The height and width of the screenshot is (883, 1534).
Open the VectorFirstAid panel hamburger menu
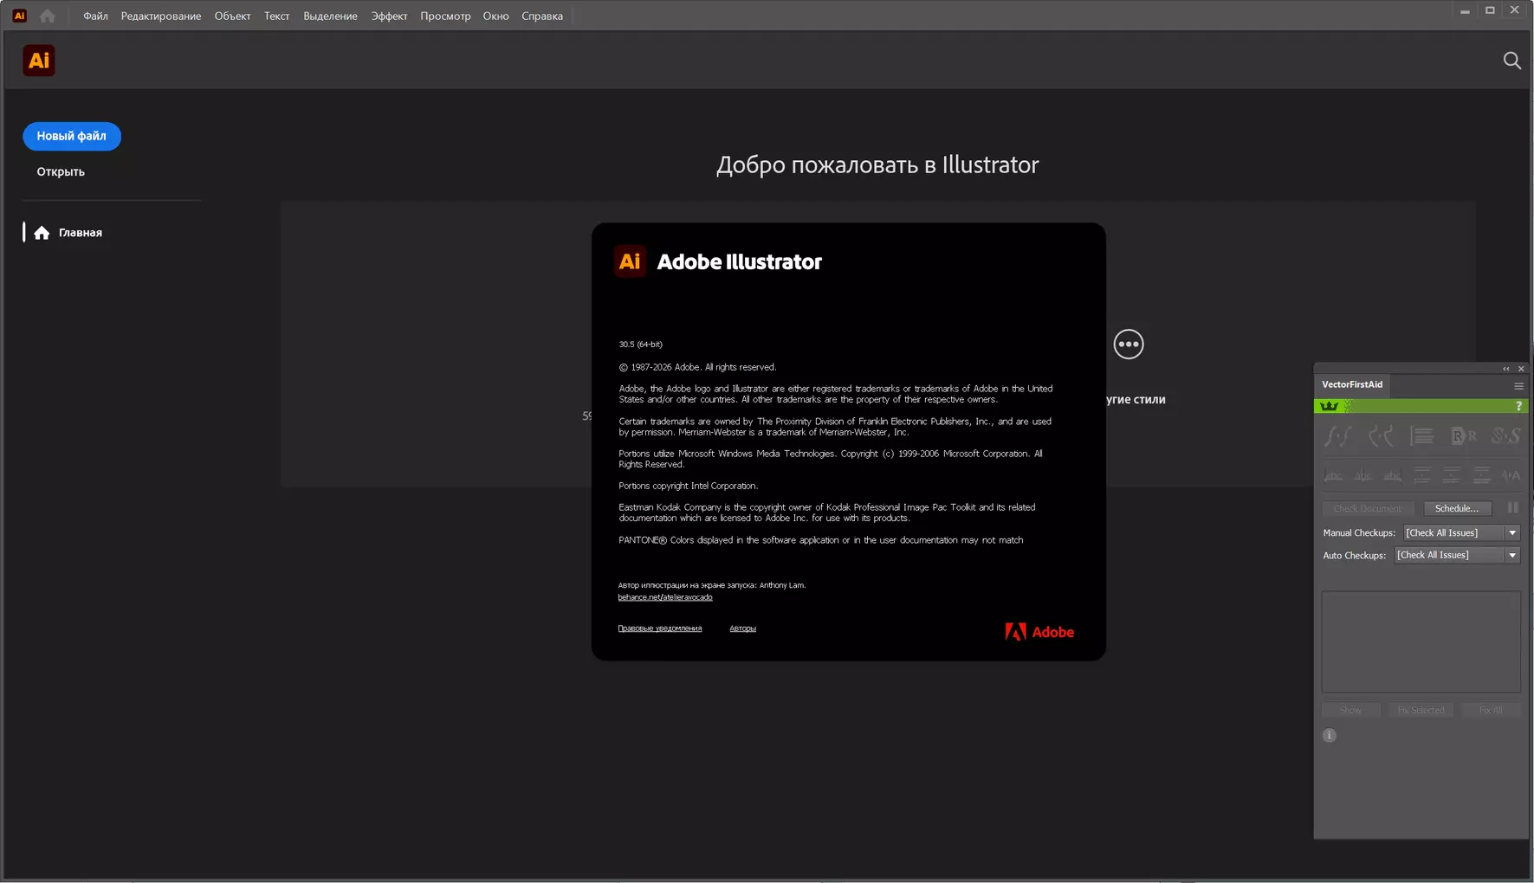pyautogui.click(x=1518, y=385)
